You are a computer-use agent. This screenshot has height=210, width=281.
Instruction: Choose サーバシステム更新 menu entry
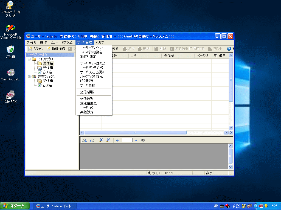94,72
